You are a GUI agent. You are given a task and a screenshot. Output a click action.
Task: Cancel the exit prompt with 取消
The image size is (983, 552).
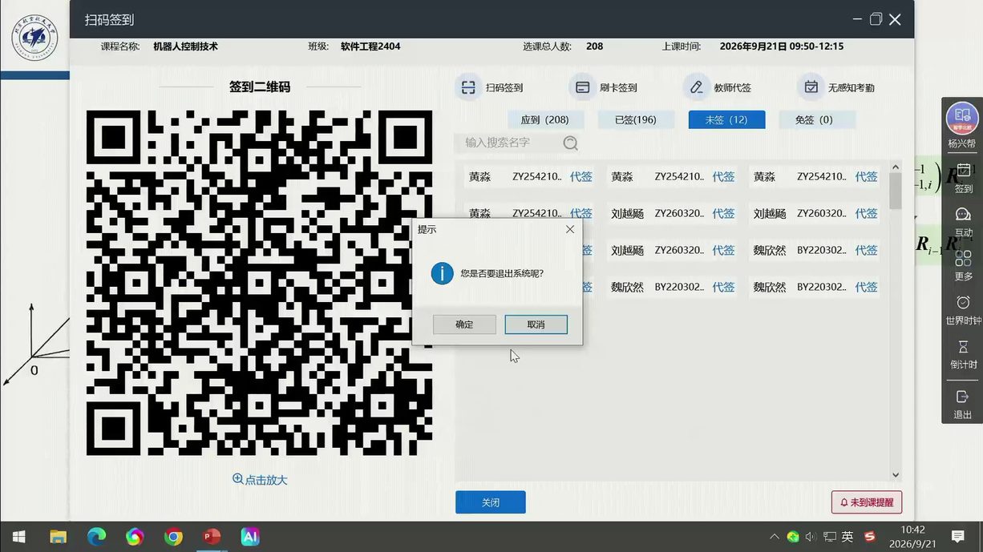(536, 324)
